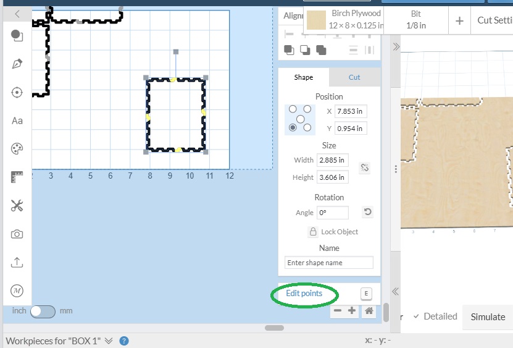The width and height of the screenshot is (513, 348).
Task: Open the design library palette icon
Action: click(17, 149)
